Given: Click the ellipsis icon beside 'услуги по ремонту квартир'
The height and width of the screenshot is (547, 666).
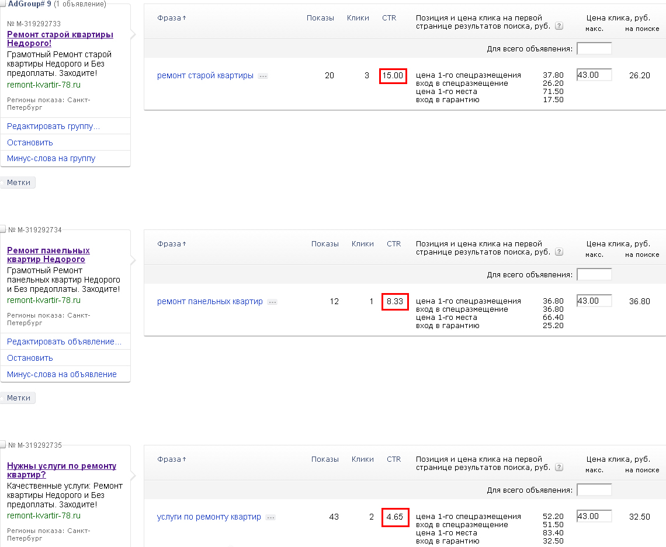Looking at the screenshot, I should (270, 517).
